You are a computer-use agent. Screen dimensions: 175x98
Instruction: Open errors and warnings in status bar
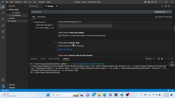coord(5,90)
